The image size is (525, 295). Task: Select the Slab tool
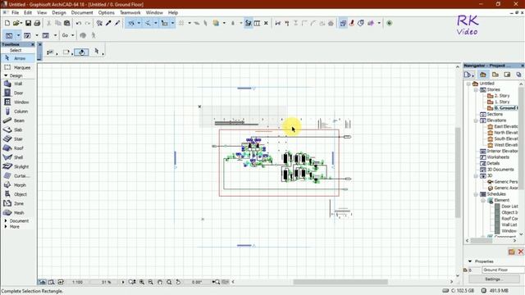(x=18, y=129)
